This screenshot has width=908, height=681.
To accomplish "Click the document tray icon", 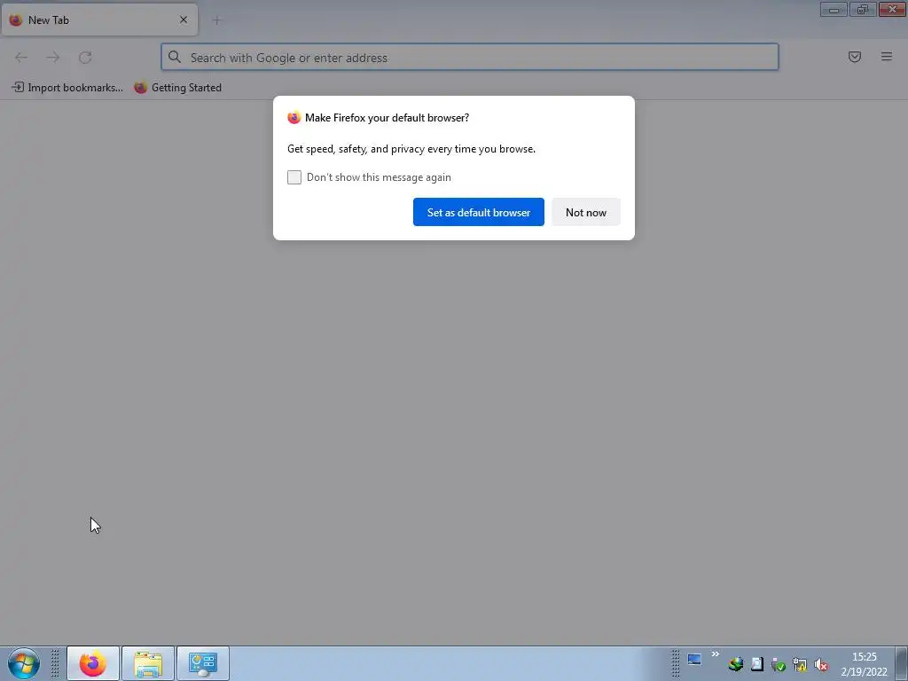I will point(757,664).
